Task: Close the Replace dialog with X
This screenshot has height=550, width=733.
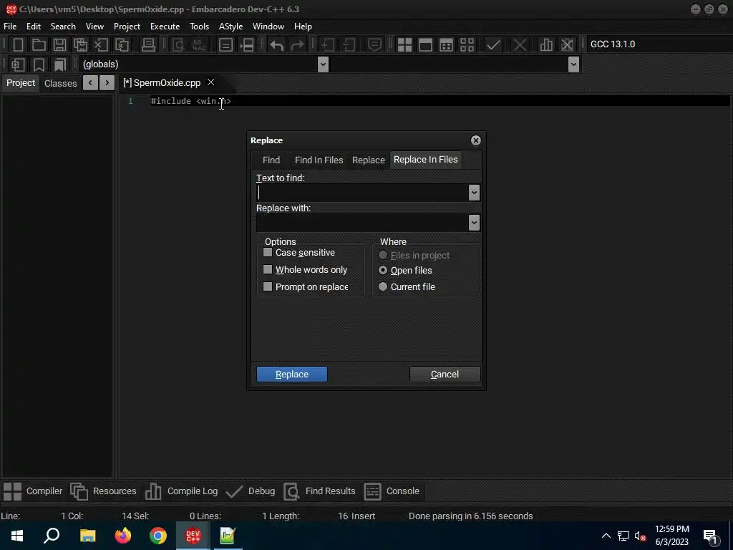Action: [x=475, y=140]
